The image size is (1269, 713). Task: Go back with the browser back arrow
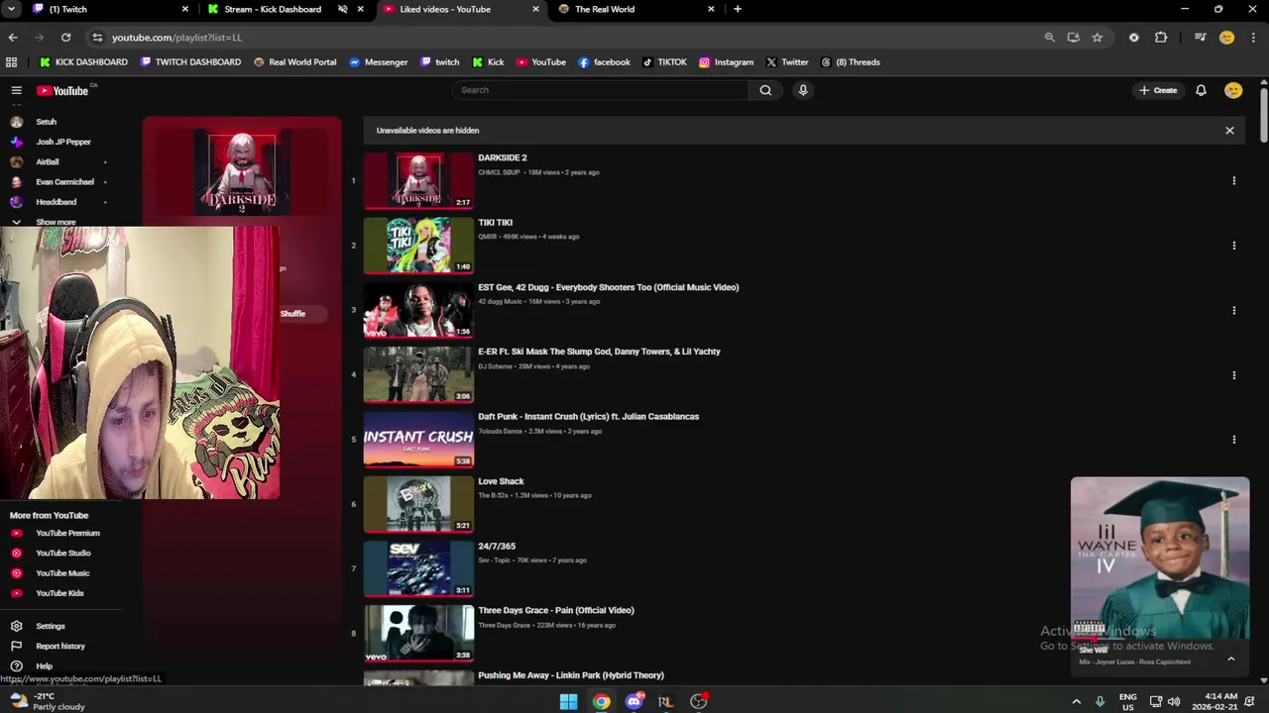click(x=13, y=37)
